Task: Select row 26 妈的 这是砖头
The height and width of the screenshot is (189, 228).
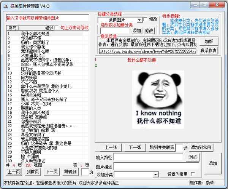Action: (x=47, y=143)
